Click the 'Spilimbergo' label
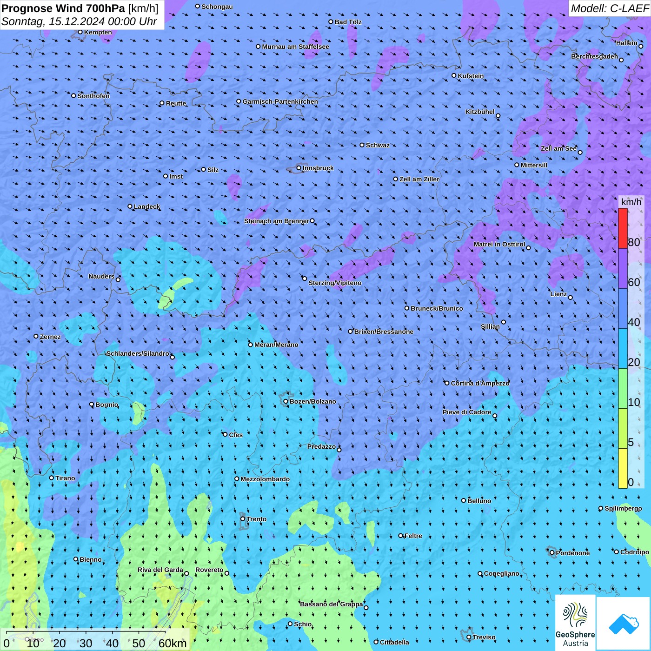This screenshot has height=651, width=651. (624, 508)
